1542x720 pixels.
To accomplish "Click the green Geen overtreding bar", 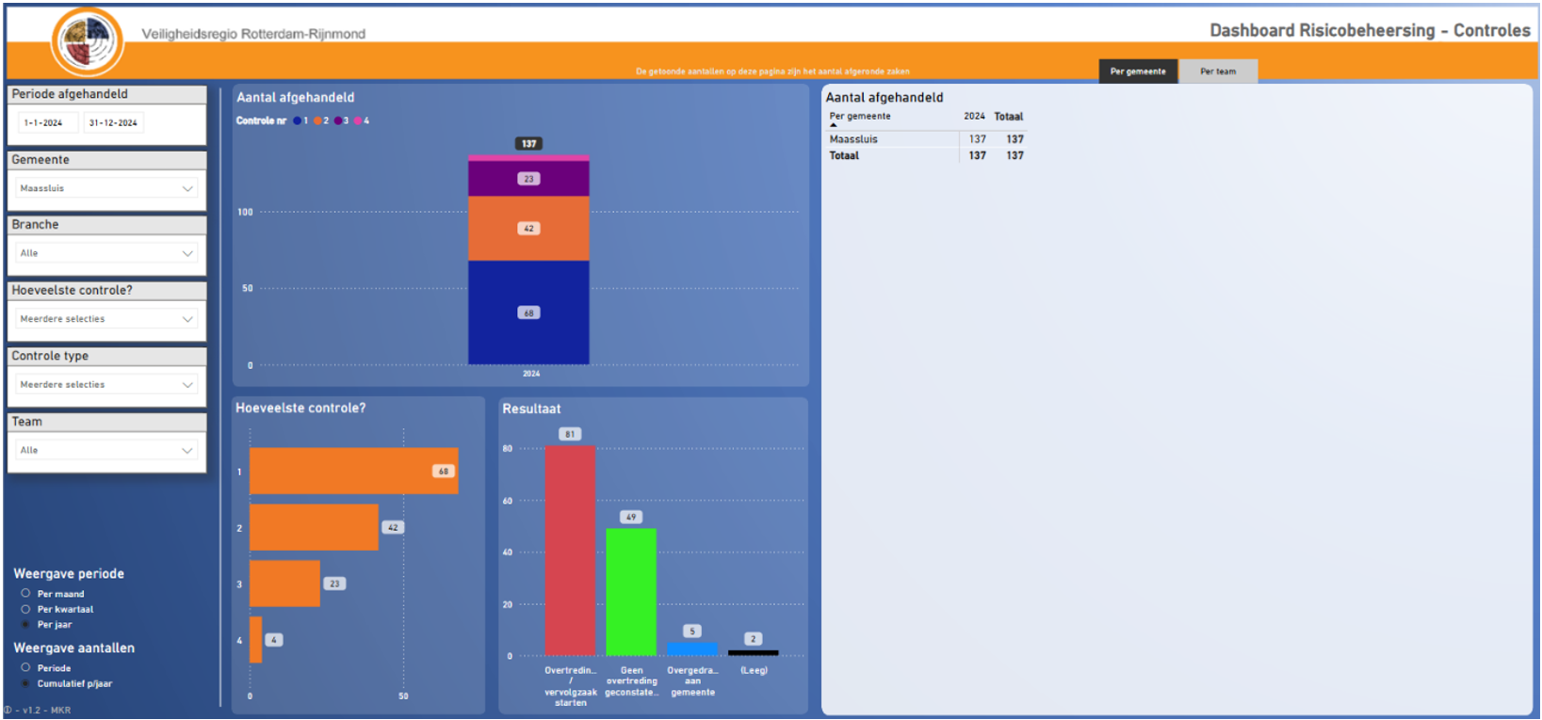I will click(631, 591).
